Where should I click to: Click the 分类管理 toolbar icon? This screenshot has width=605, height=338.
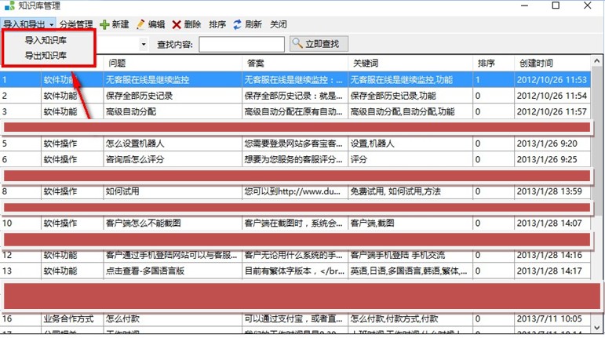(76, 25)
